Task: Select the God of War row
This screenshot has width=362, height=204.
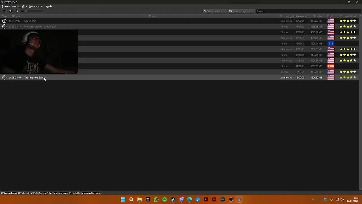Action: pos(180,21)
